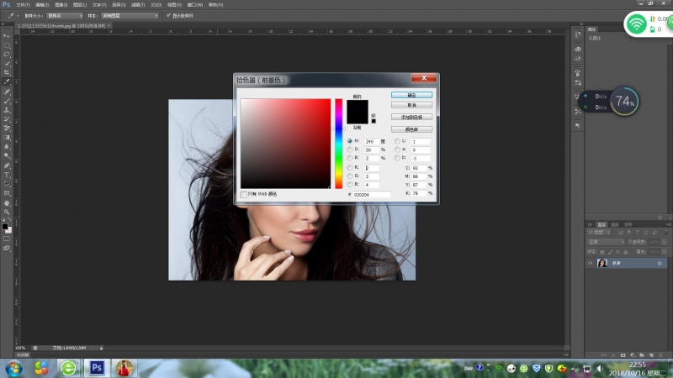Confirm the color with the 确定 button
Screen dimensions: 673x378
pyautogui.click(x=411, y=95)
